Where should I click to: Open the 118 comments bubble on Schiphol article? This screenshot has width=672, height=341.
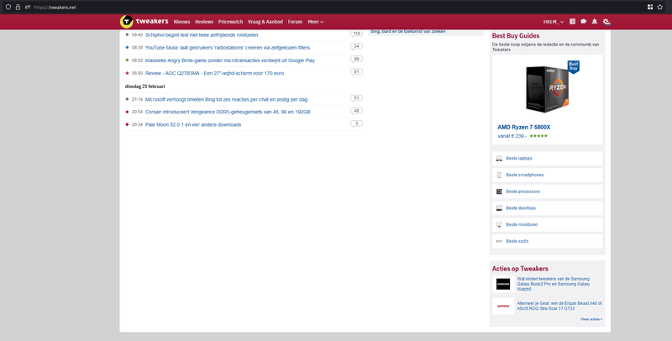click(356, 34)
